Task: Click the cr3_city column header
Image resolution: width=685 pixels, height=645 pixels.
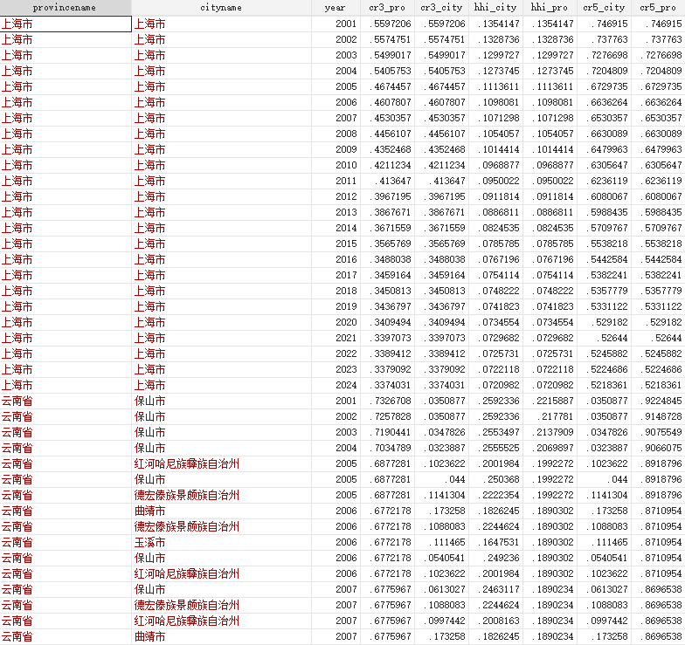Action: (x=440, y=7)
